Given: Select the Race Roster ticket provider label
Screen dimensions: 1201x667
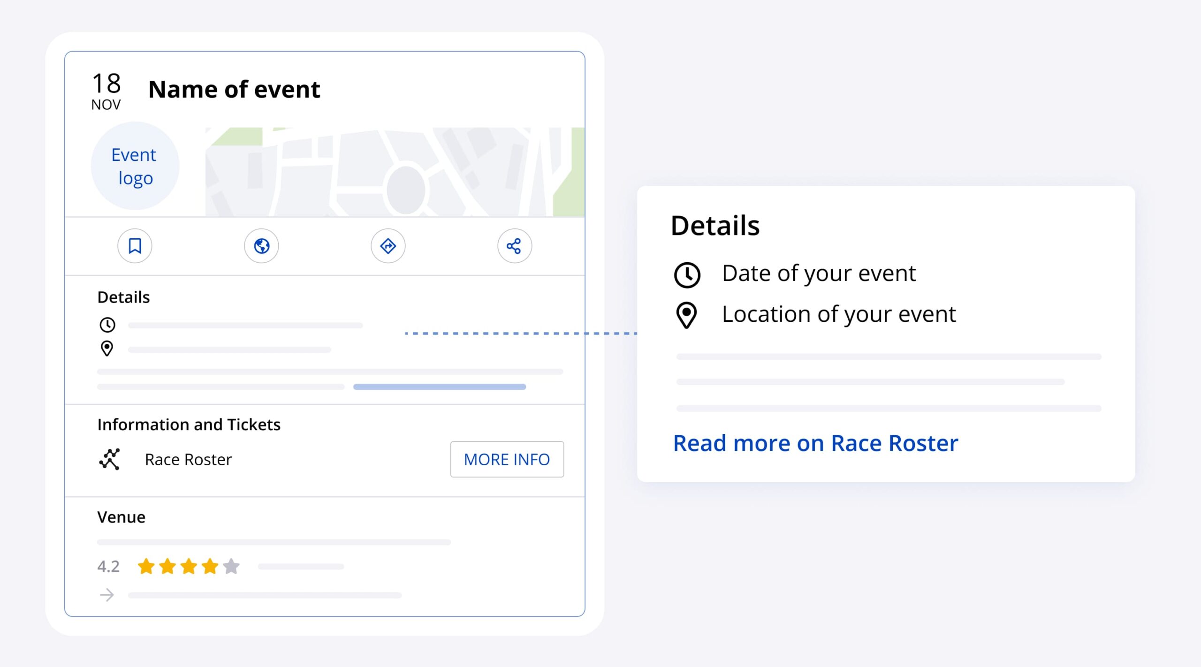Looking at the screenshot, I should [188, 460].
